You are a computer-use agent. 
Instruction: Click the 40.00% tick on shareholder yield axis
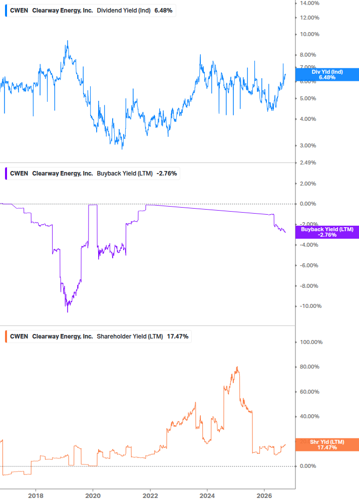coord(309,416)
